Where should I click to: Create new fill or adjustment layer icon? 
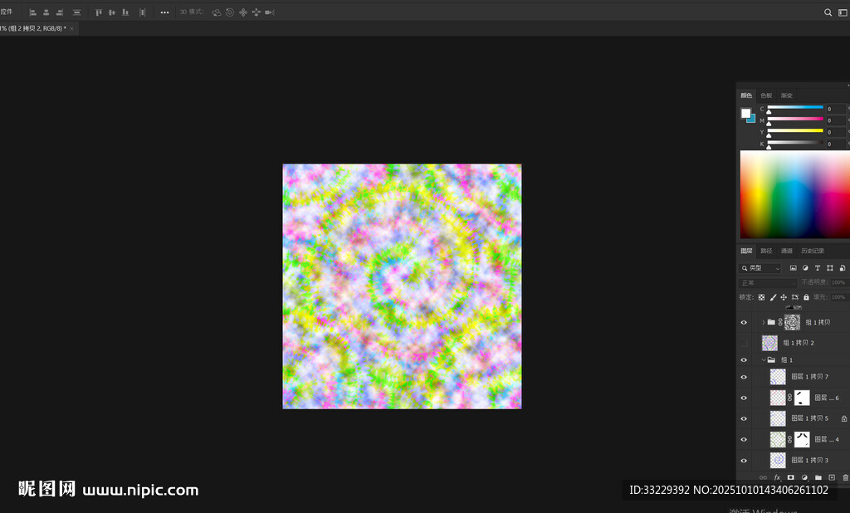tap(804, 478)
